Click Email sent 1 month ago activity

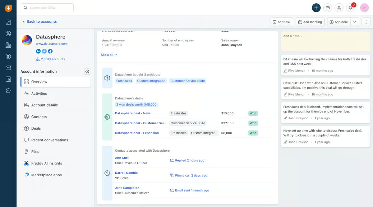pos(189,190)
